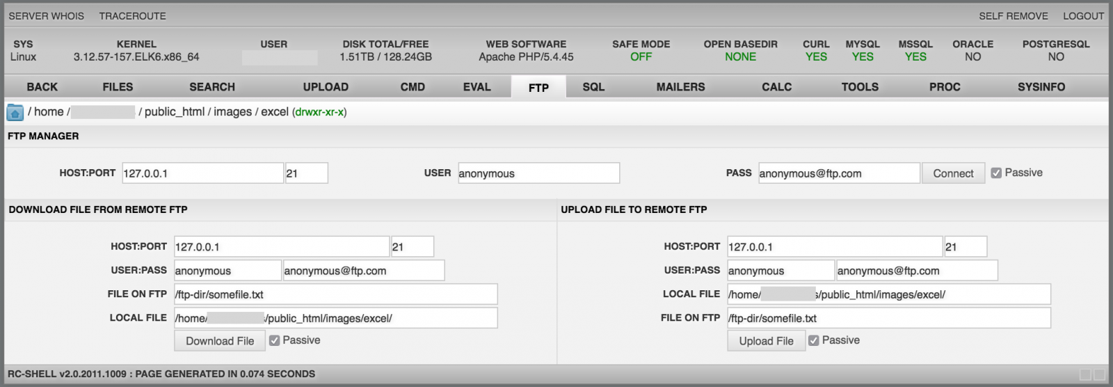
Task: Toggle Passive checkbox next to Connect button
Action: pos(996,173)
